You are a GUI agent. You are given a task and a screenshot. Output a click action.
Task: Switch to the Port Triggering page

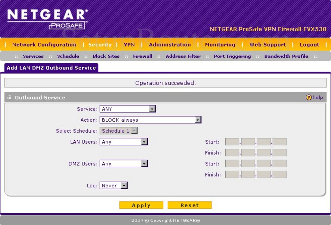click(232, 56)
